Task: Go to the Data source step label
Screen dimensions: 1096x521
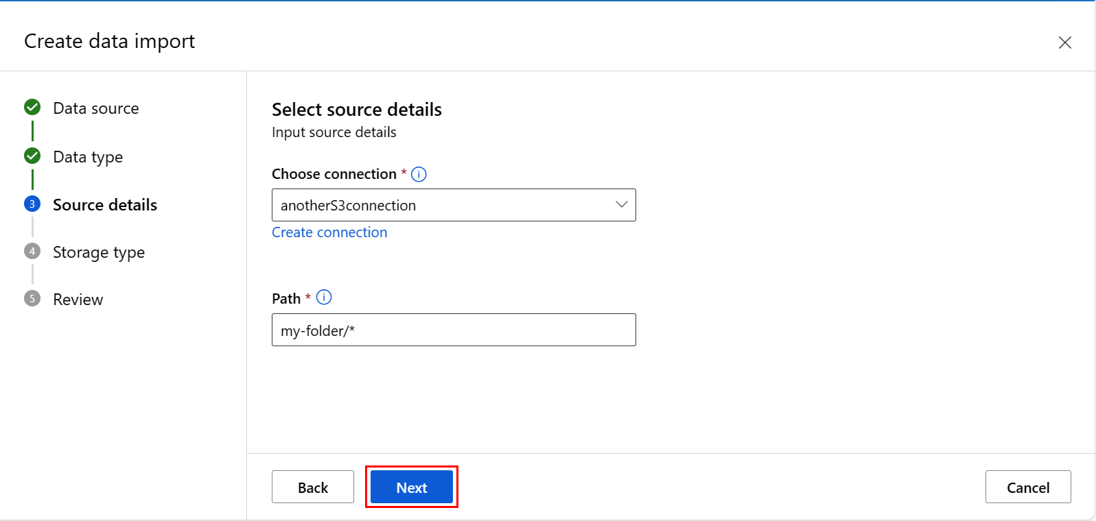Action: pos(95,108)
